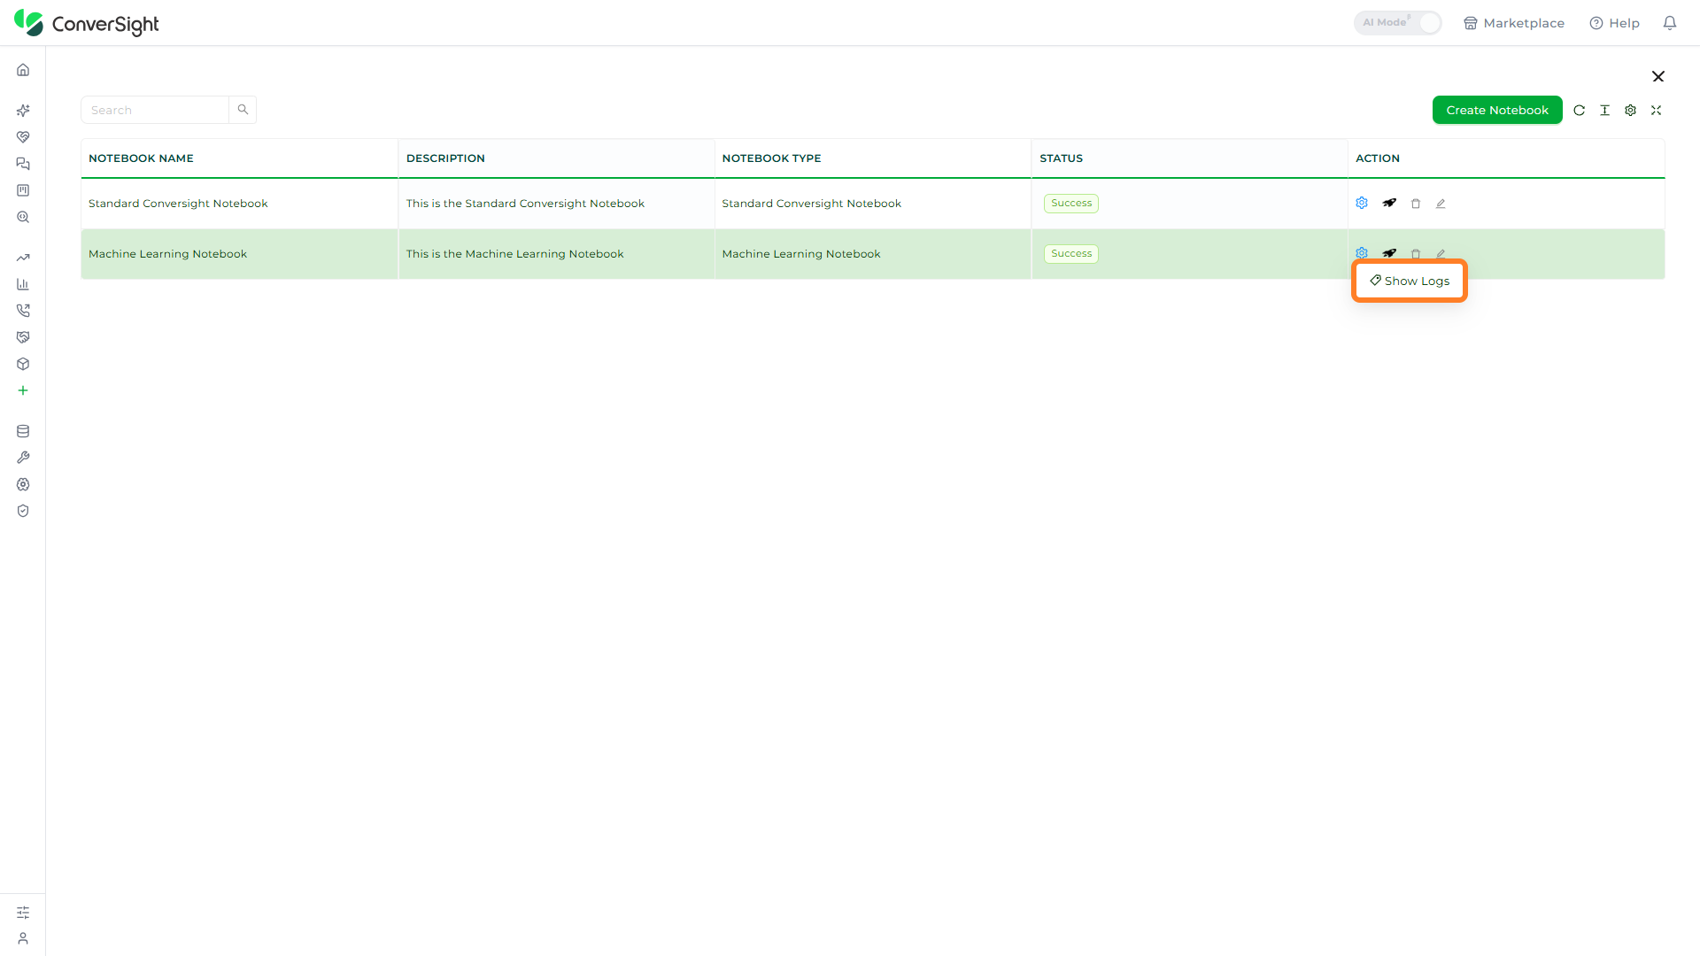Click the notifications bell icon

[x=1670, y=23]
